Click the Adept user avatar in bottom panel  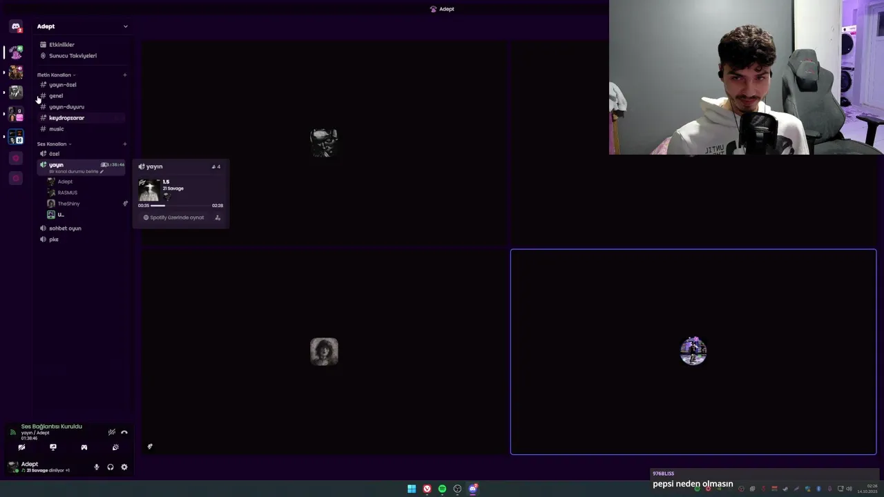coord(13,467)
